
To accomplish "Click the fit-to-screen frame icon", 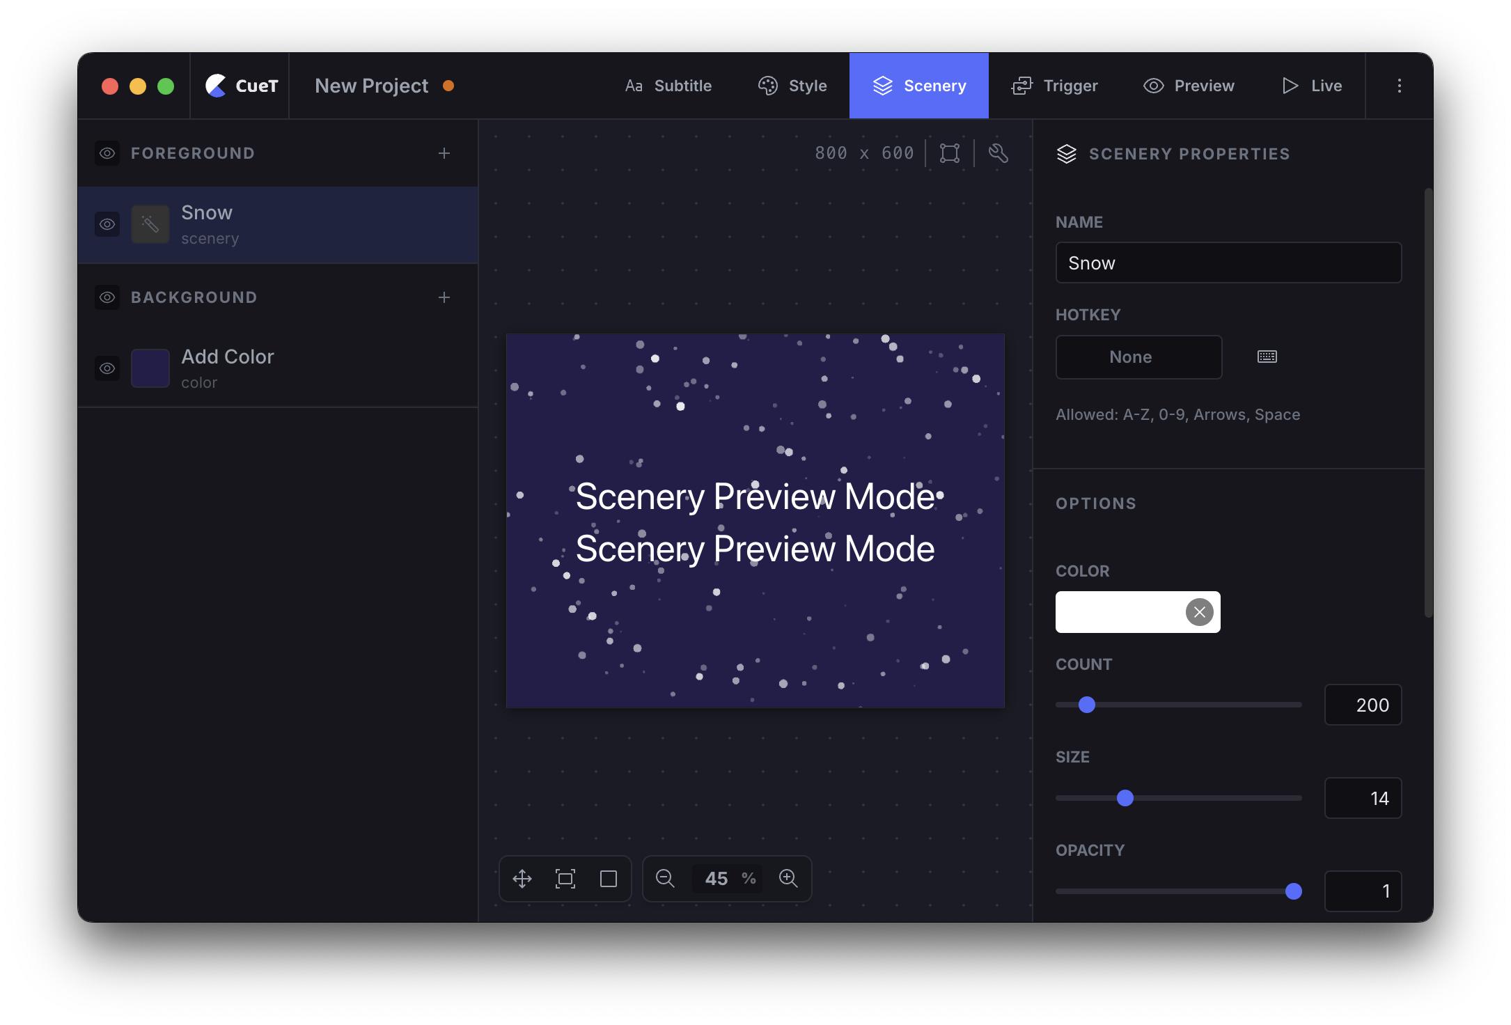I will pyautogui.click(x=565, y=878).
